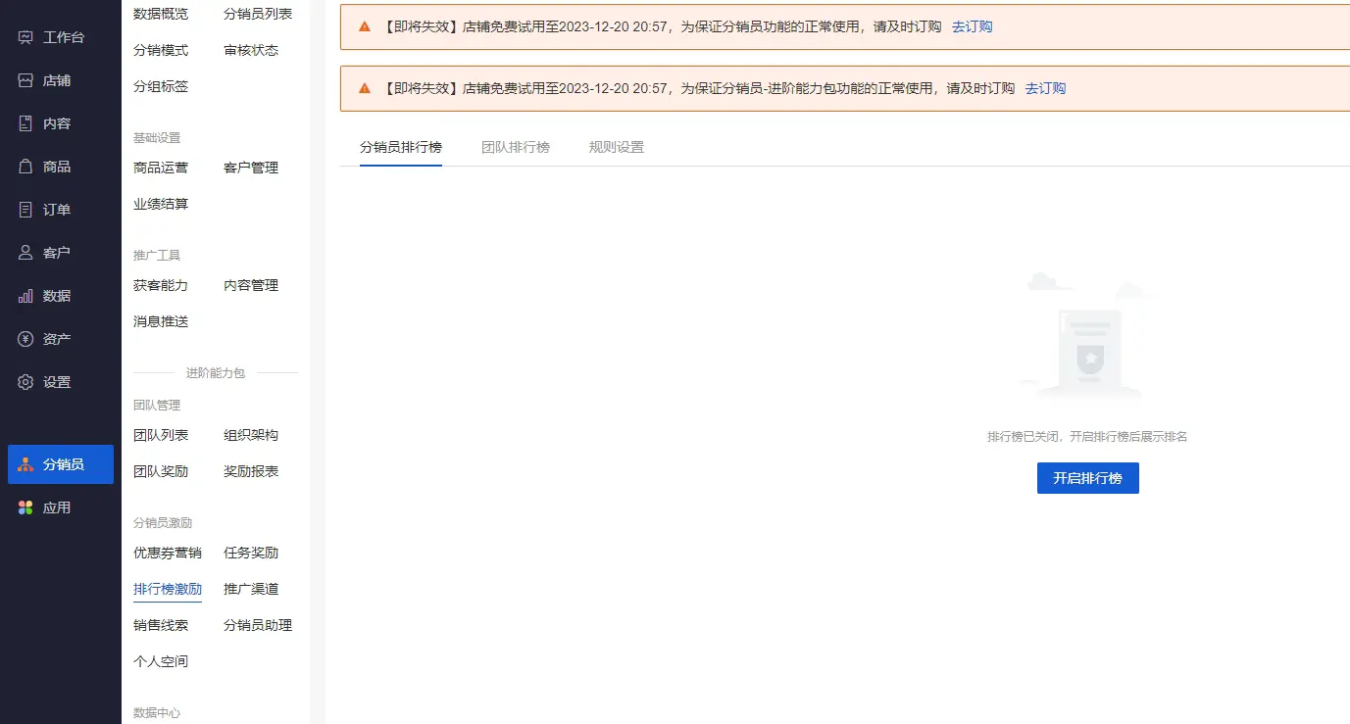Switch to the 团队排行榜 tab
Image resolution: width=1350 pixels, height=724 pixels.
[515, 148]
